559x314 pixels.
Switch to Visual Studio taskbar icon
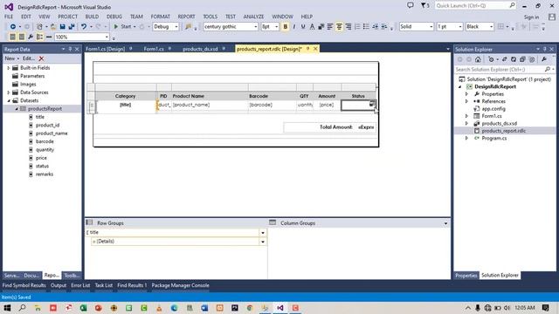(x=280, y=308)
